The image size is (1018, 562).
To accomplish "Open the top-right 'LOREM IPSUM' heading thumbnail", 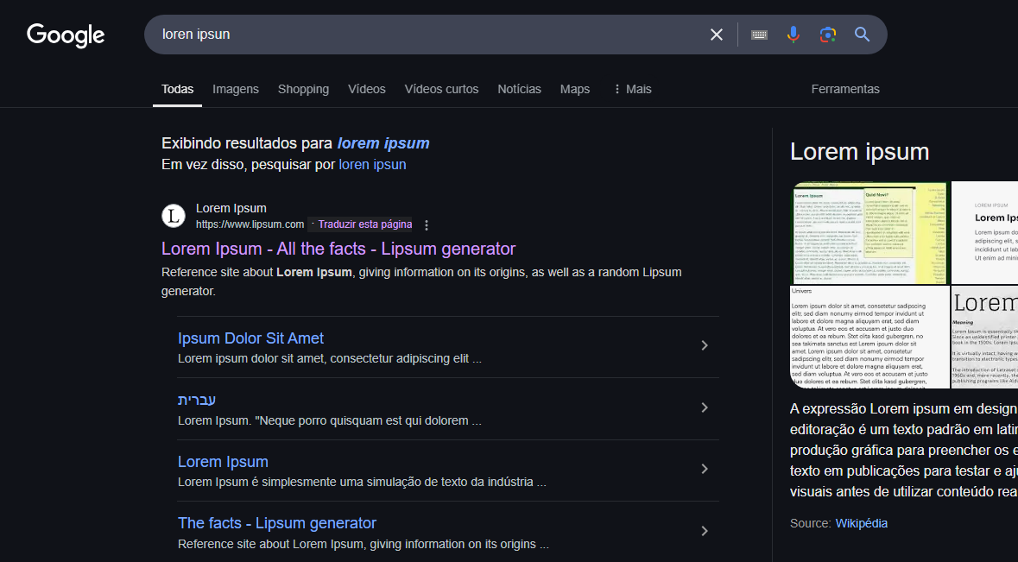I will click(984, 232).
